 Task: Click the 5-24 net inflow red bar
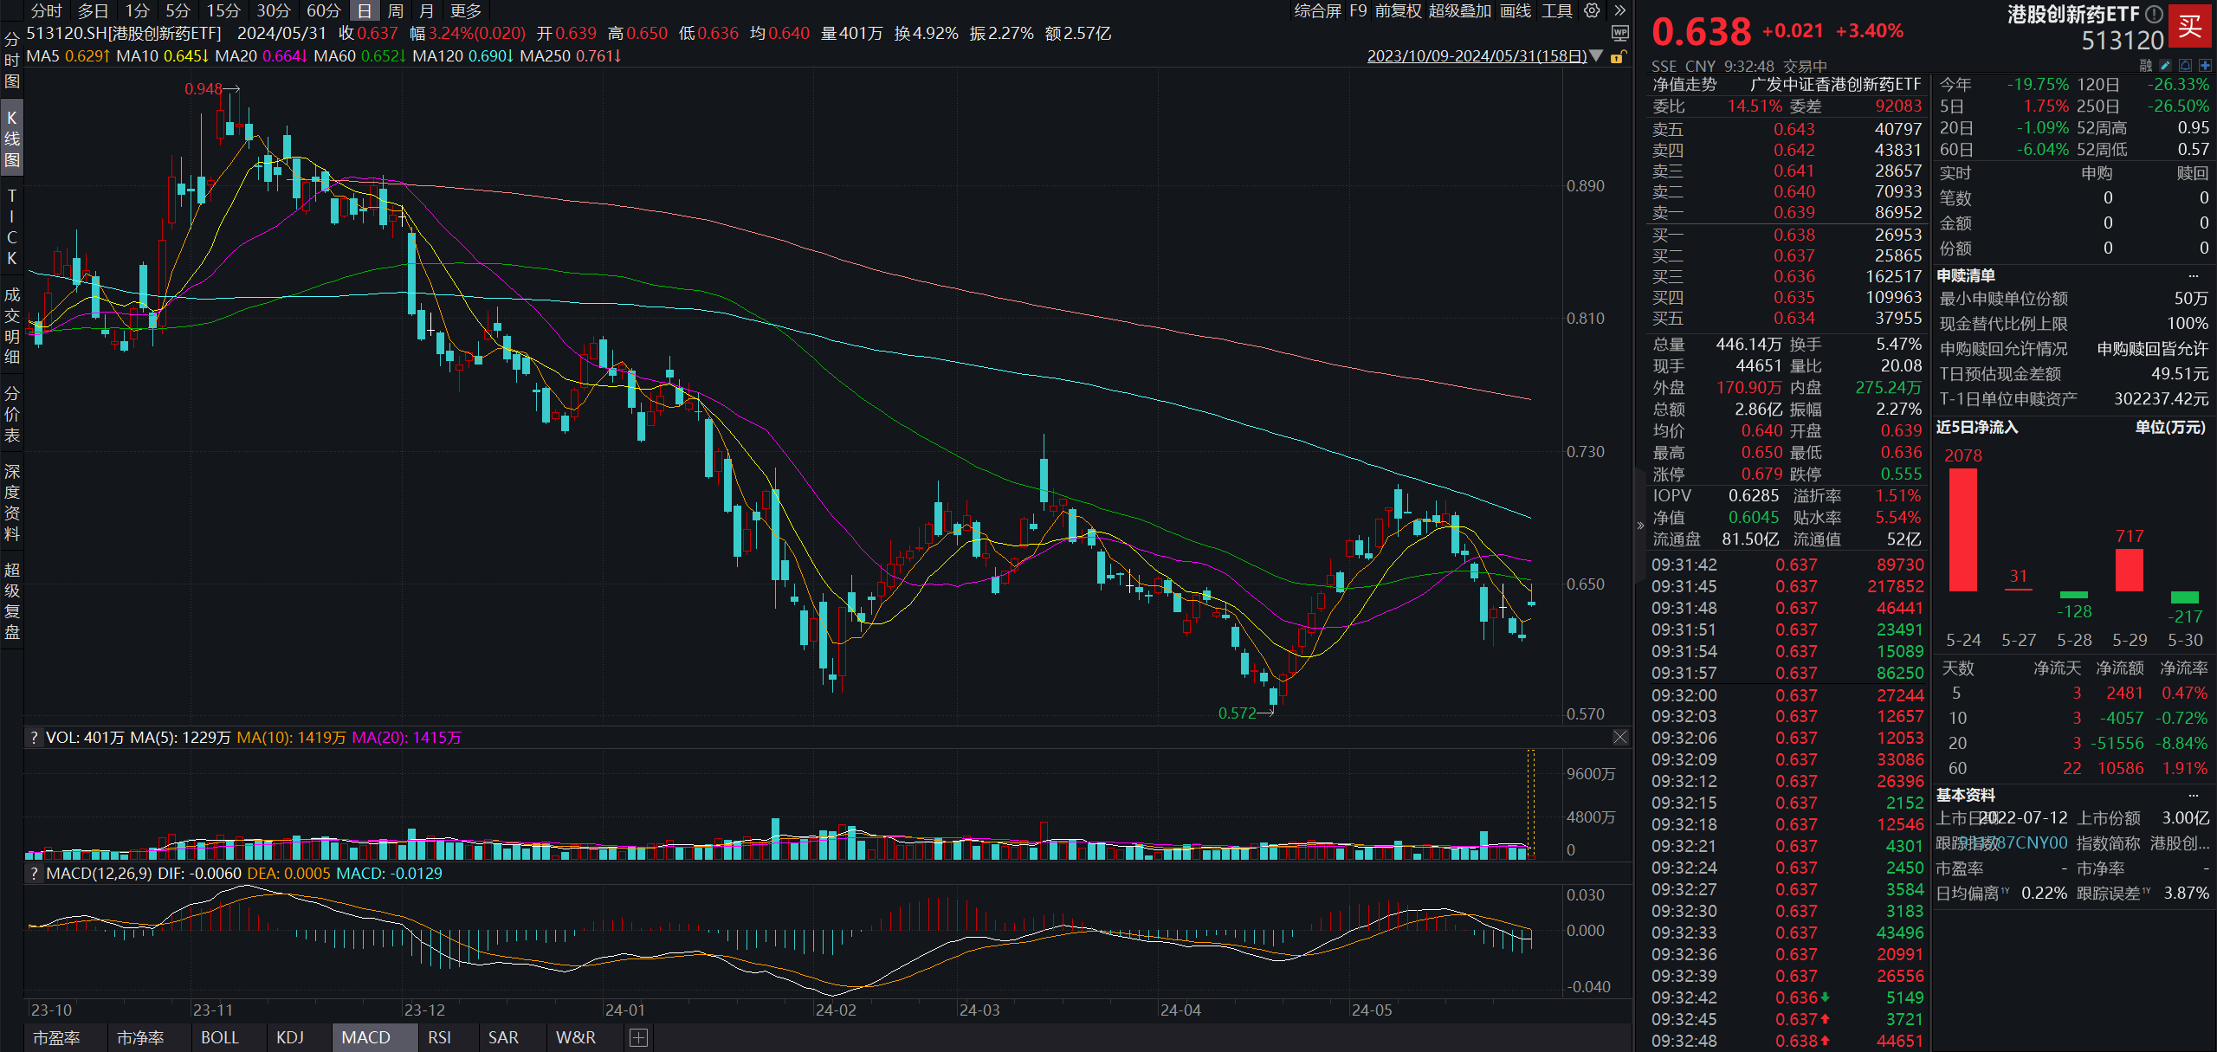coord(1962,529)
